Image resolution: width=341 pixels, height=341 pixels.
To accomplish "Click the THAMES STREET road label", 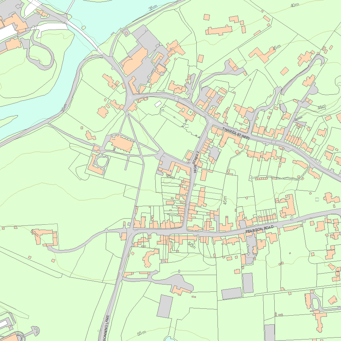I will coord(236,133).
